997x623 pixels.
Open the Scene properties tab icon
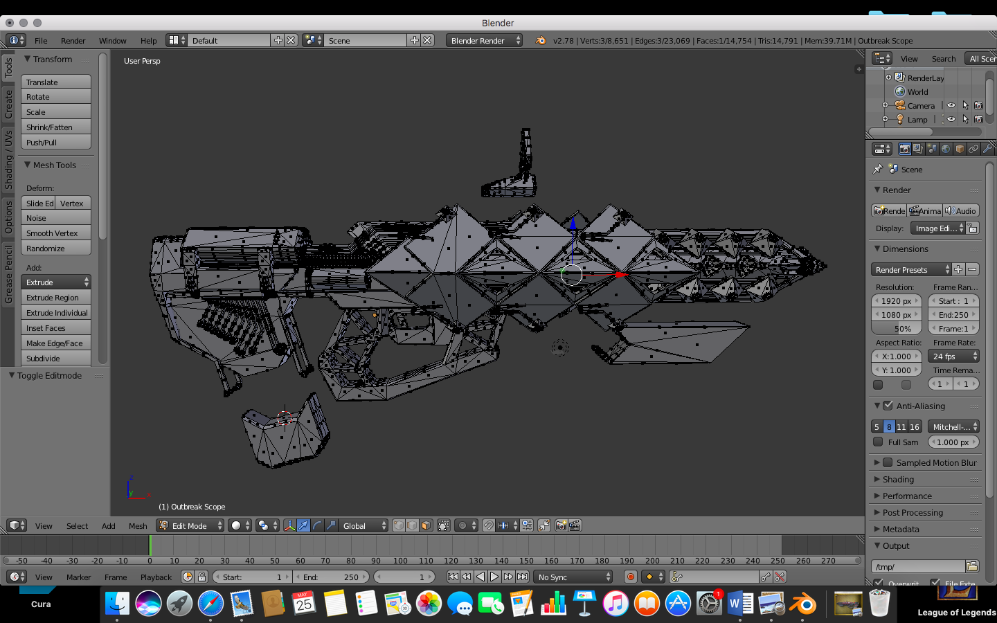932,149
